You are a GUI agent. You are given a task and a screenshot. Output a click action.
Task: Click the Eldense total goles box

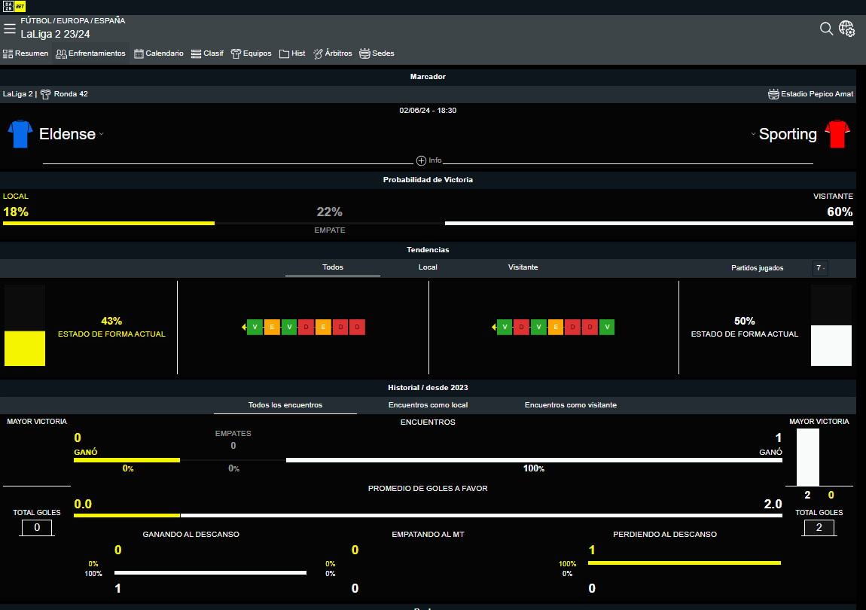pos(37,528)
